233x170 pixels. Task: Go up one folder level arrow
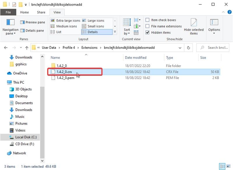[27, 48]
